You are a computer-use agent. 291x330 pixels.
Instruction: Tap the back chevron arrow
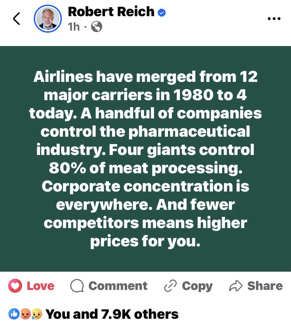(x=17, y=19)
